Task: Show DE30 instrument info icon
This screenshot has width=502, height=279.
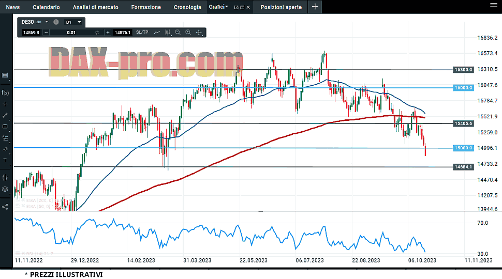Action: point(56,22)
